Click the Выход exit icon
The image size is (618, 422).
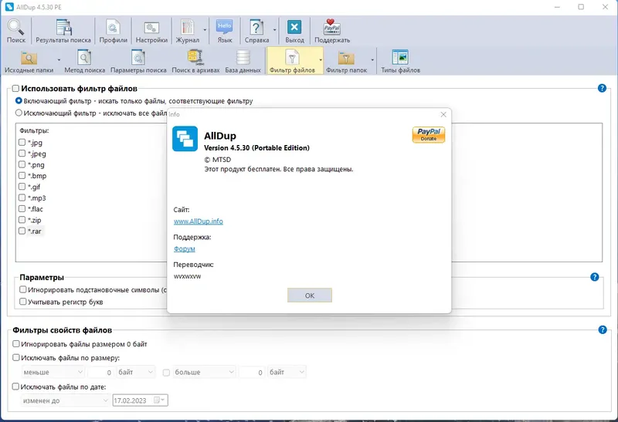[294, 31]
